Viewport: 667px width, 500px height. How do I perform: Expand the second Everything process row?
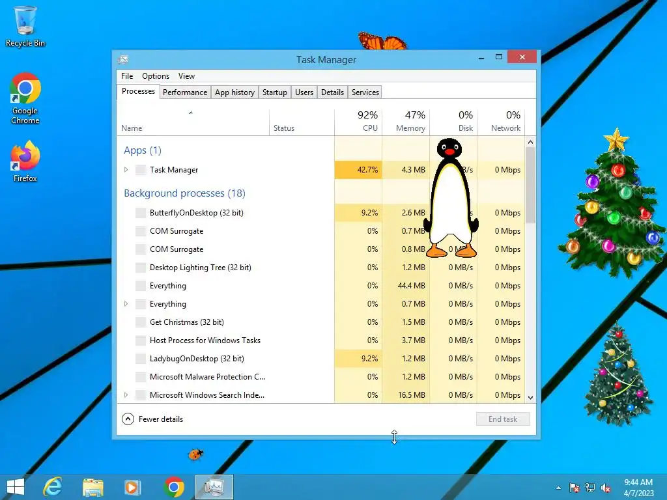[x=126, y=303]
